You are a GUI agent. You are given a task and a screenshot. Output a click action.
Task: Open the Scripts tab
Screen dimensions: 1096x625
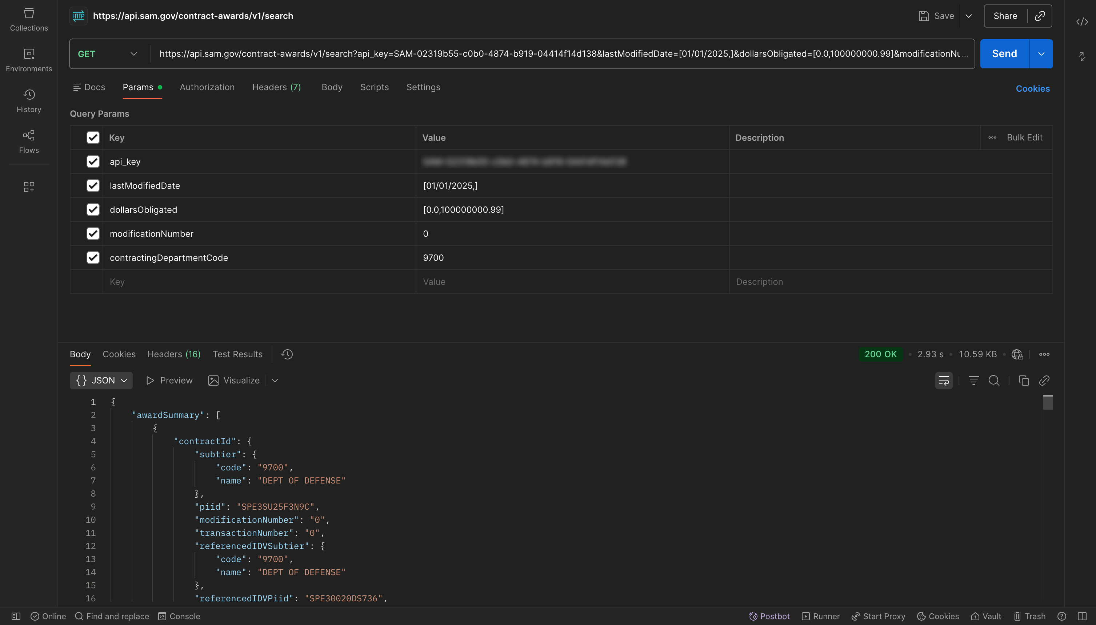[x=375, y=87]
